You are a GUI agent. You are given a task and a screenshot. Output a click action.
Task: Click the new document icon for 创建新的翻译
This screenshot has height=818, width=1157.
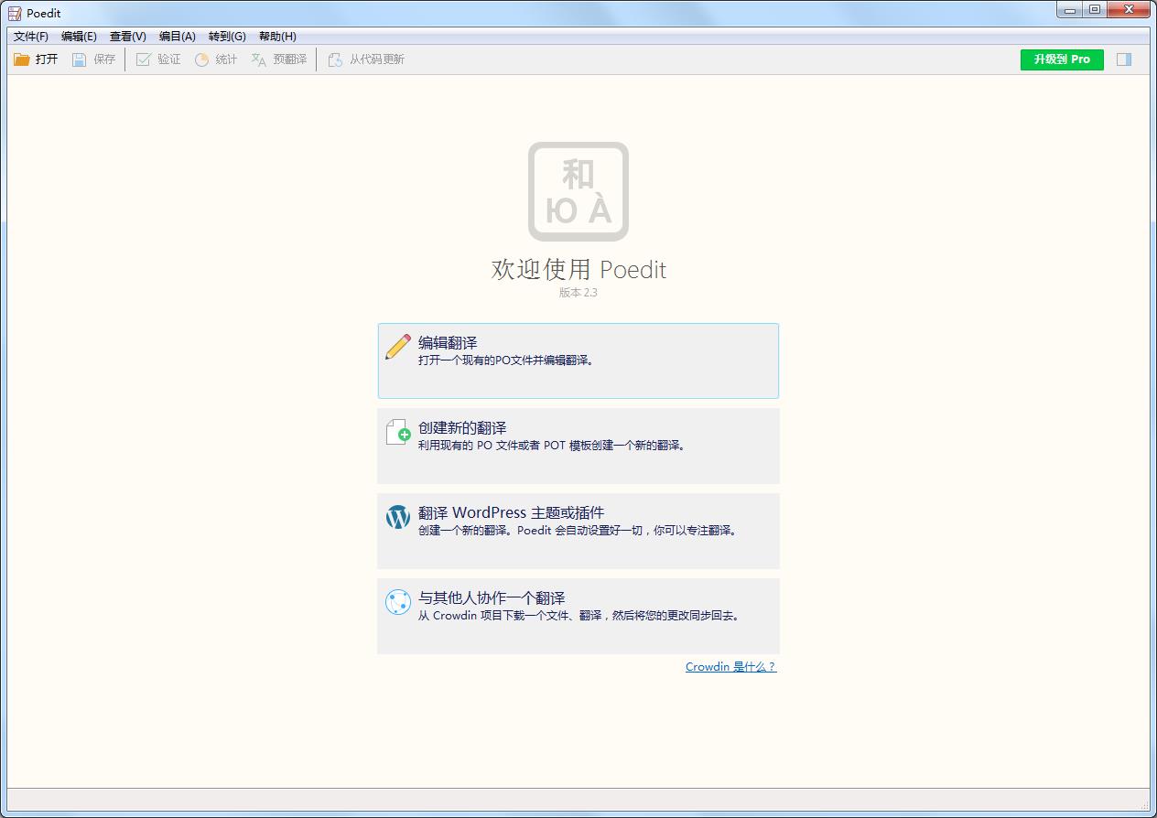[398, 432]
